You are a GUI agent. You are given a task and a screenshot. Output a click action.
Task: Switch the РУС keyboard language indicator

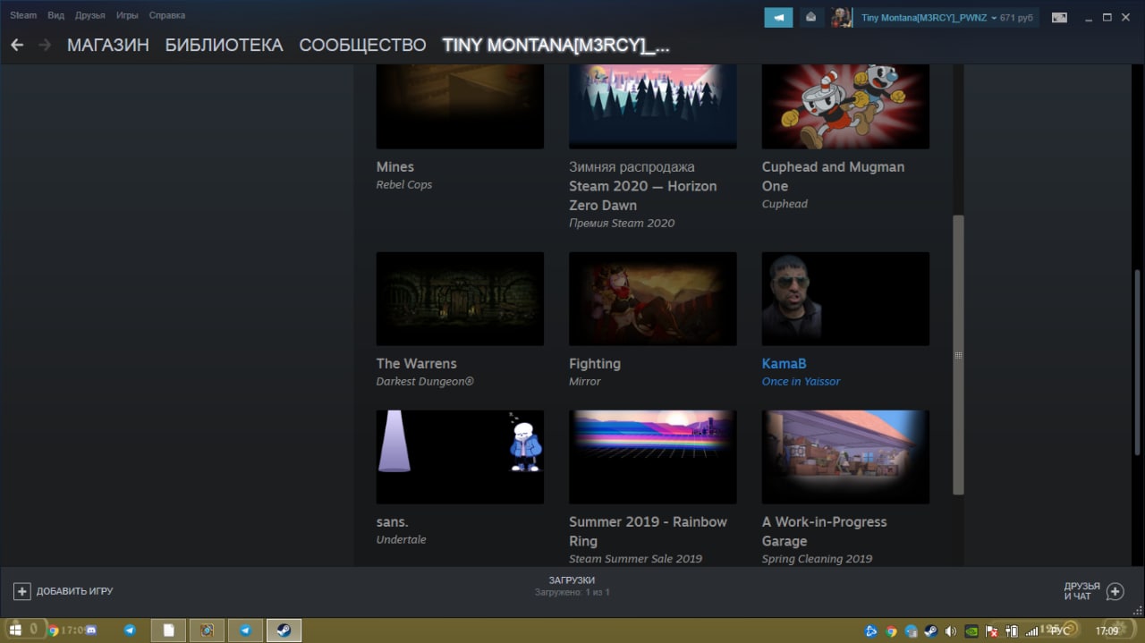[x=1061, y=631]
